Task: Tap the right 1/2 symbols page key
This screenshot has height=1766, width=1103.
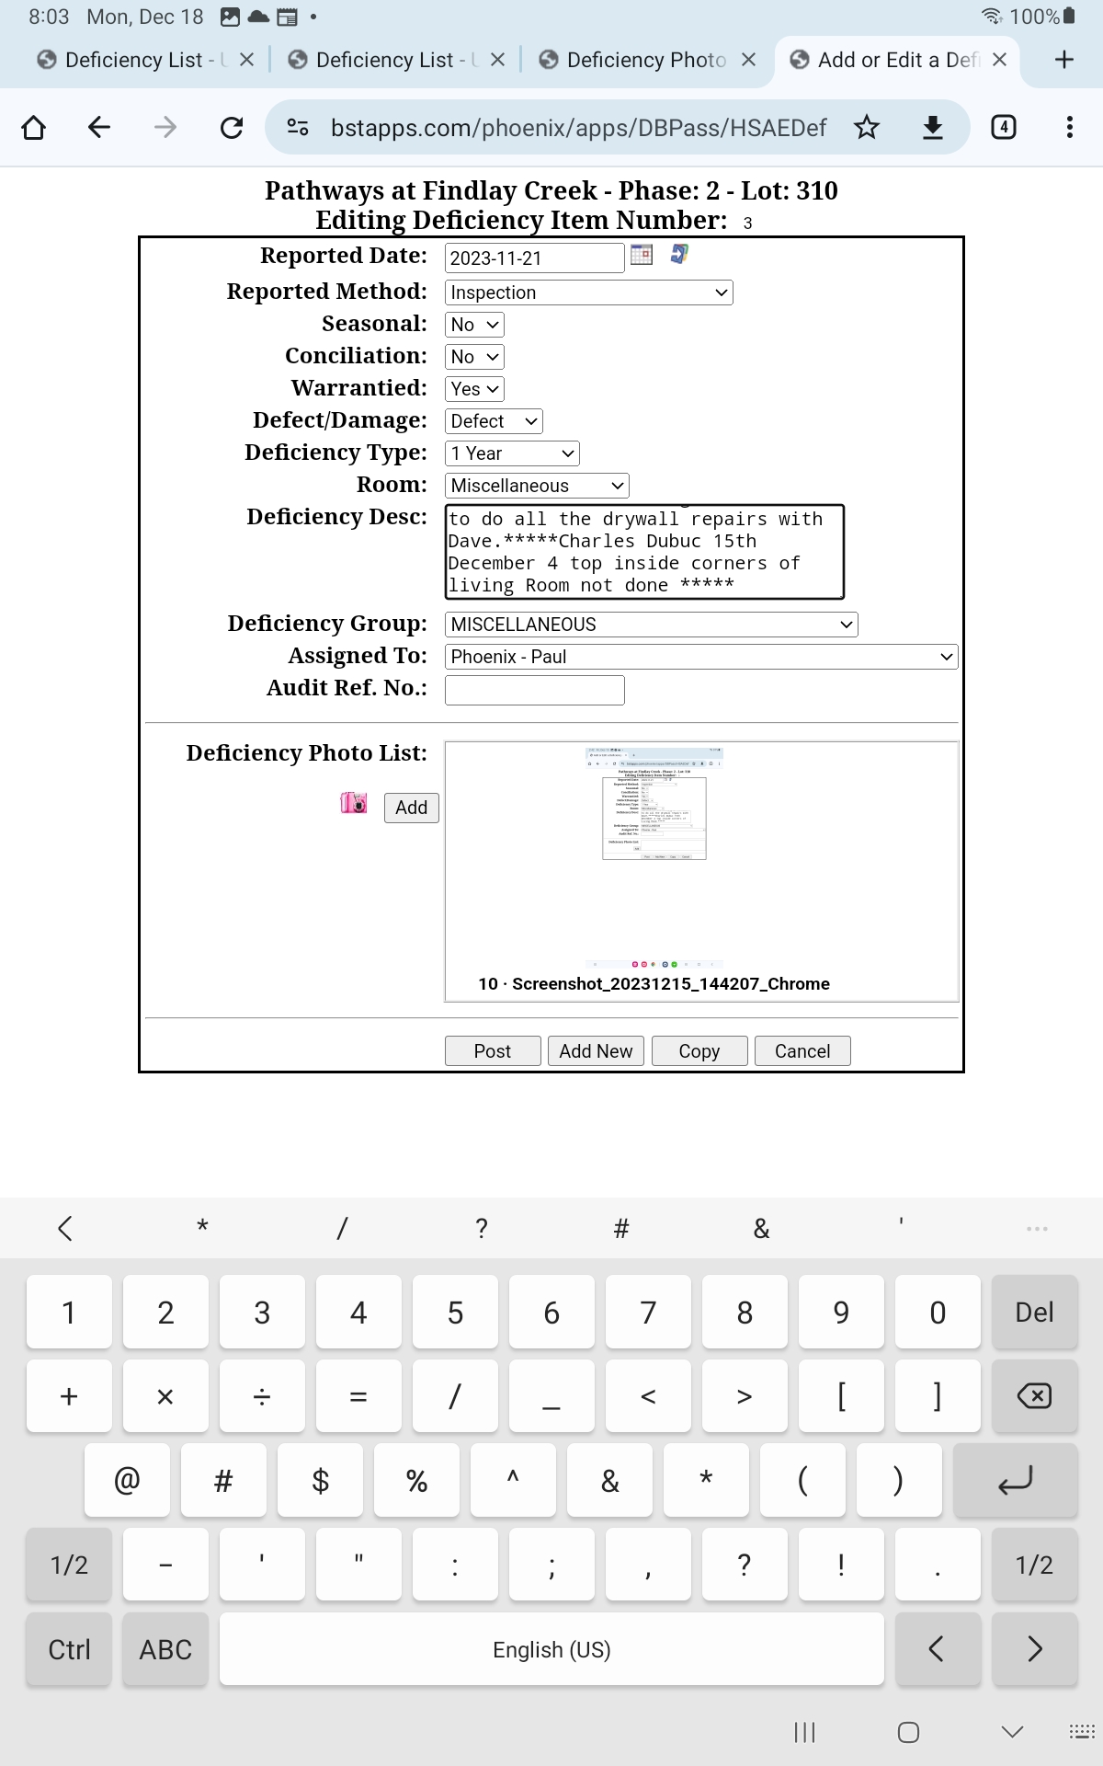Action: pos(1034,1565)
